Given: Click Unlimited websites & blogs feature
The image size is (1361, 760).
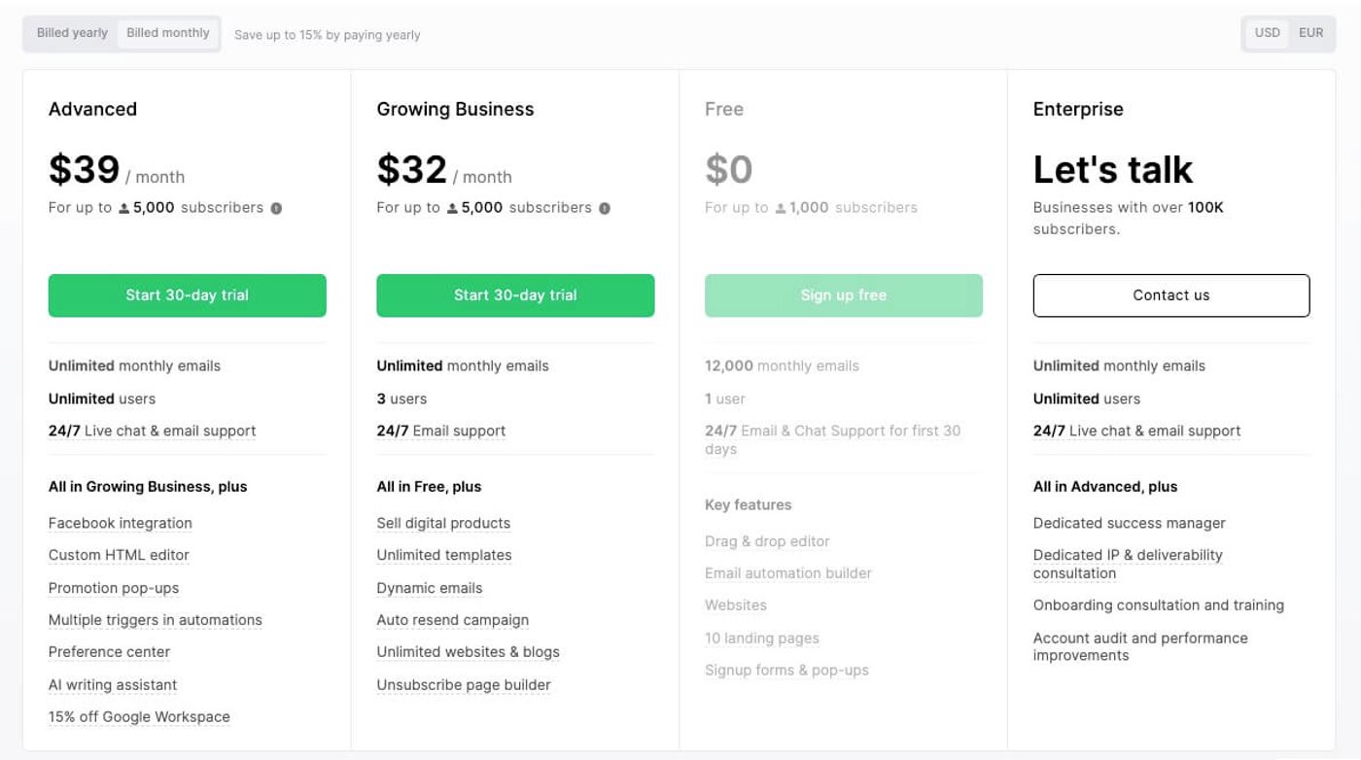Looking at the screenshot, I should coord(469,652).
